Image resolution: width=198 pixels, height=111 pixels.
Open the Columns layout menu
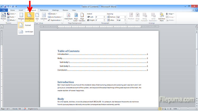[x=44, y=16]
